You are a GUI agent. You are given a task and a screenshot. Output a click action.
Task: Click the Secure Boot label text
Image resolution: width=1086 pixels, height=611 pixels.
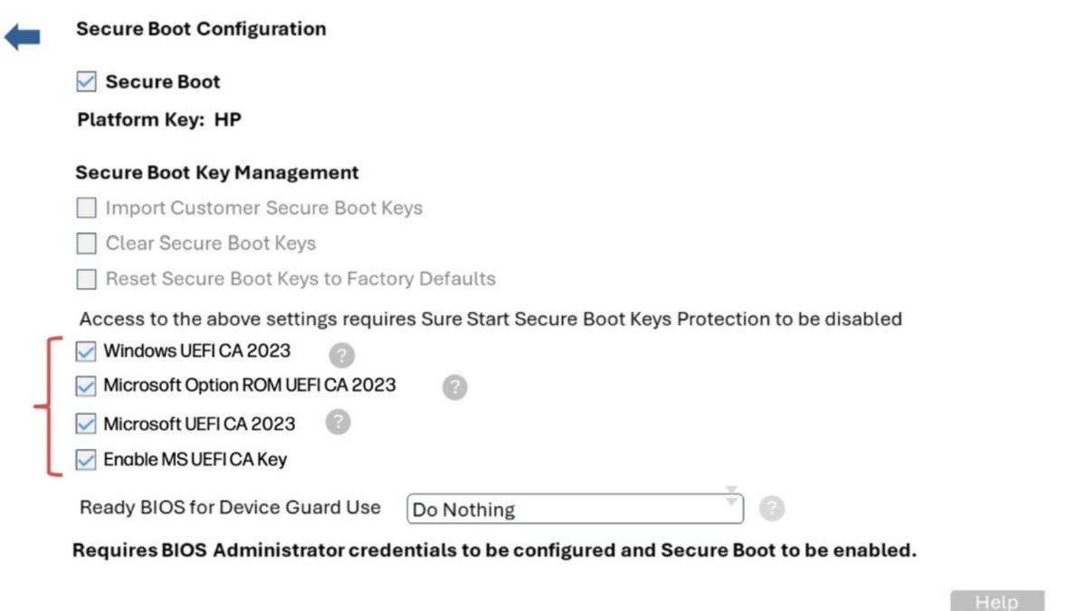[x=163, y=81]
